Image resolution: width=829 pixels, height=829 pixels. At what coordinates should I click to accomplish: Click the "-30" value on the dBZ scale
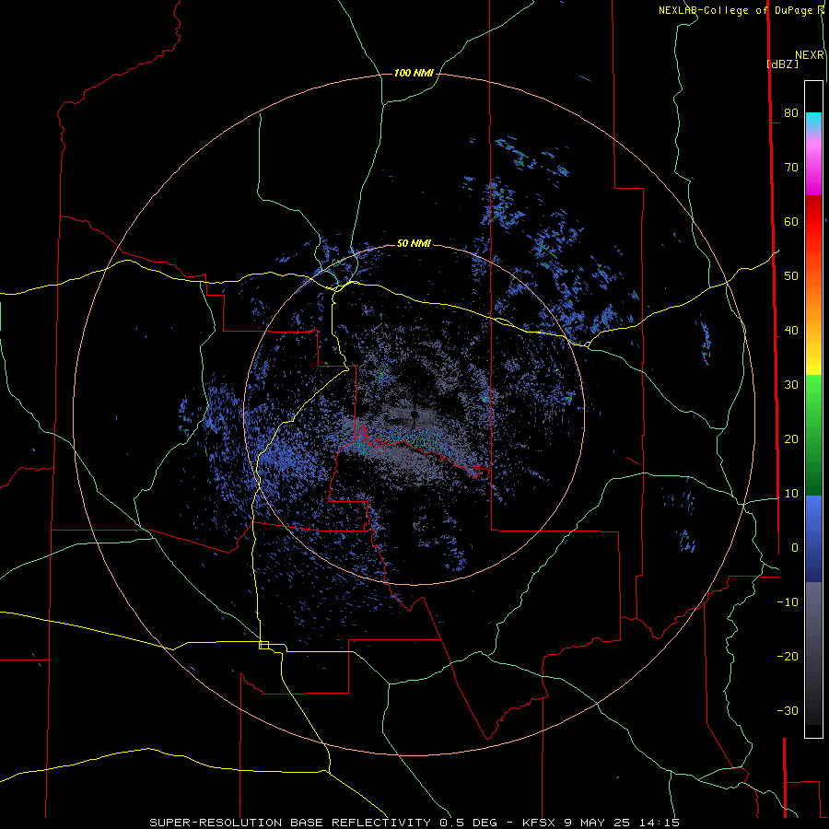[788, 711]
